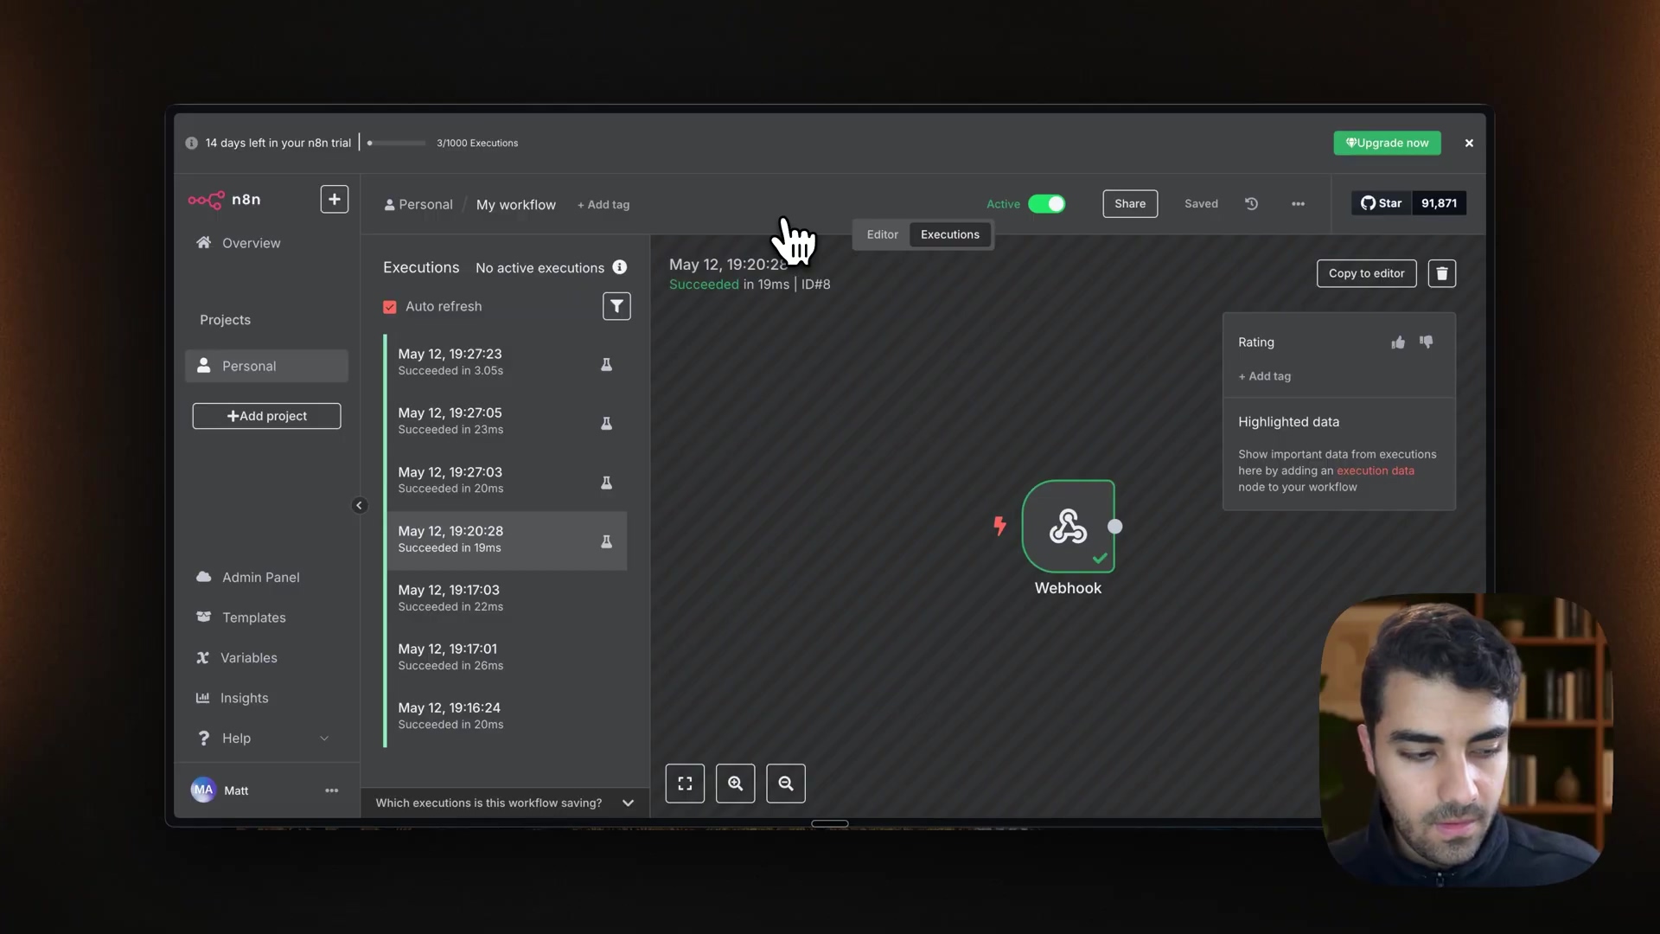1660x934 pixels.
Task: Switch to the Editor tab
Action: click(x=882, y=234)
